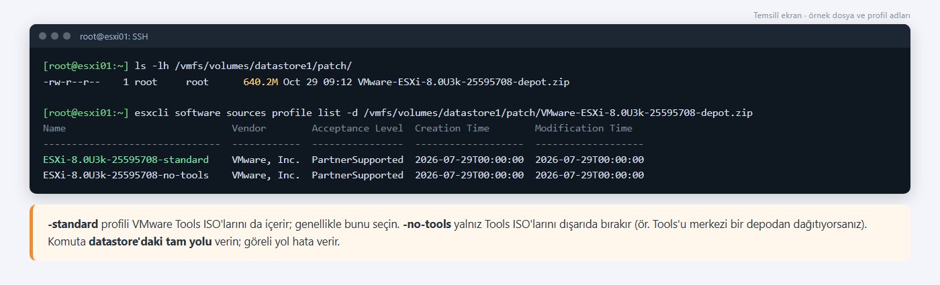Image resolution: width=940 pixels, height=285 pixels.
Task: Click the terminal title 'root@esxi01: SSH'
Action: coord(113,36)
